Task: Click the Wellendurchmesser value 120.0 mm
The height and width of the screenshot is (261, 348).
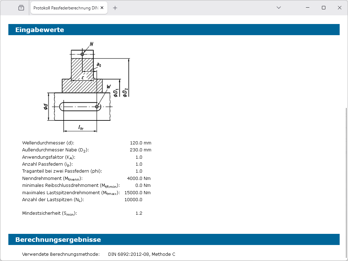Action: [140, 143]
